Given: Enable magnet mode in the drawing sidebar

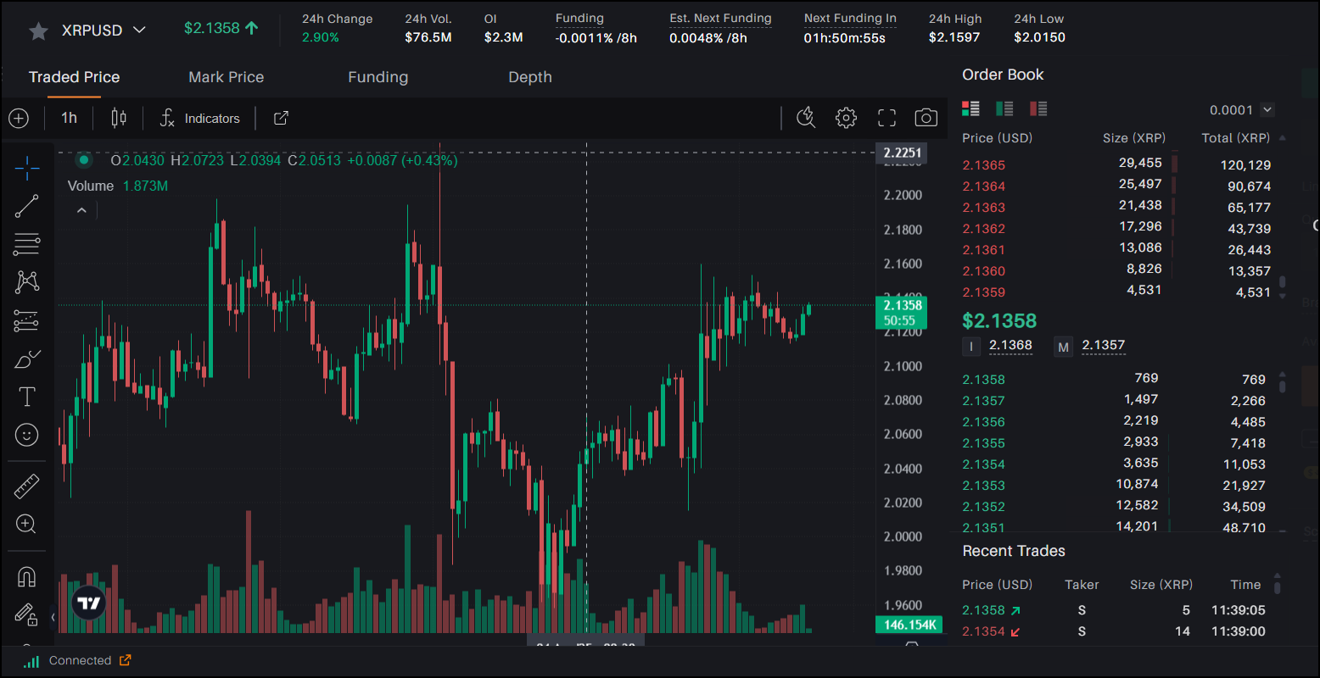Looking at the screenshot, I should coord(26,576).
